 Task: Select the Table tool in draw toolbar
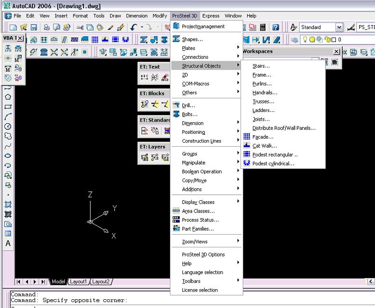8,234
